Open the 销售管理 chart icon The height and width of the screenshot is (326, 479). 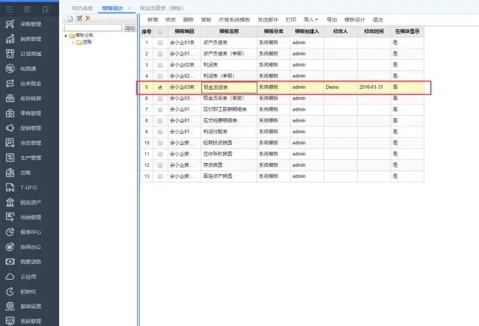[x=10, y=39]
